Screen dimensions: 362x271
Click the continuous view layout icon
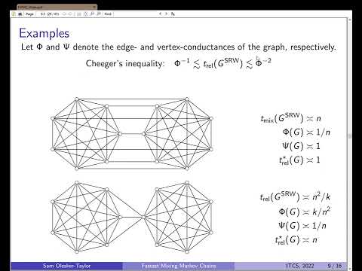(x=79, y=14)
